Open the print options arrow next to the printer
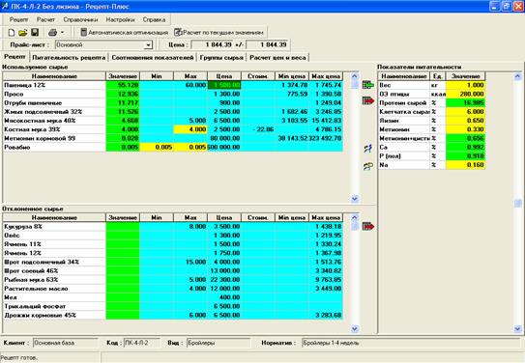 tap(62, 33)
